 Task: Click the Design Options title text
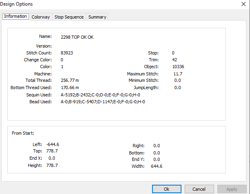click(17, 4)
